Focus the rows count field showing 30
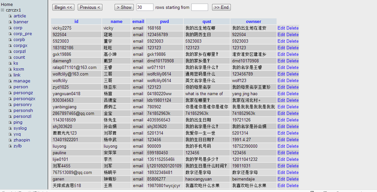Image resolution: width=377 pixels, height=192 pixels. click(x=145, y=8)
